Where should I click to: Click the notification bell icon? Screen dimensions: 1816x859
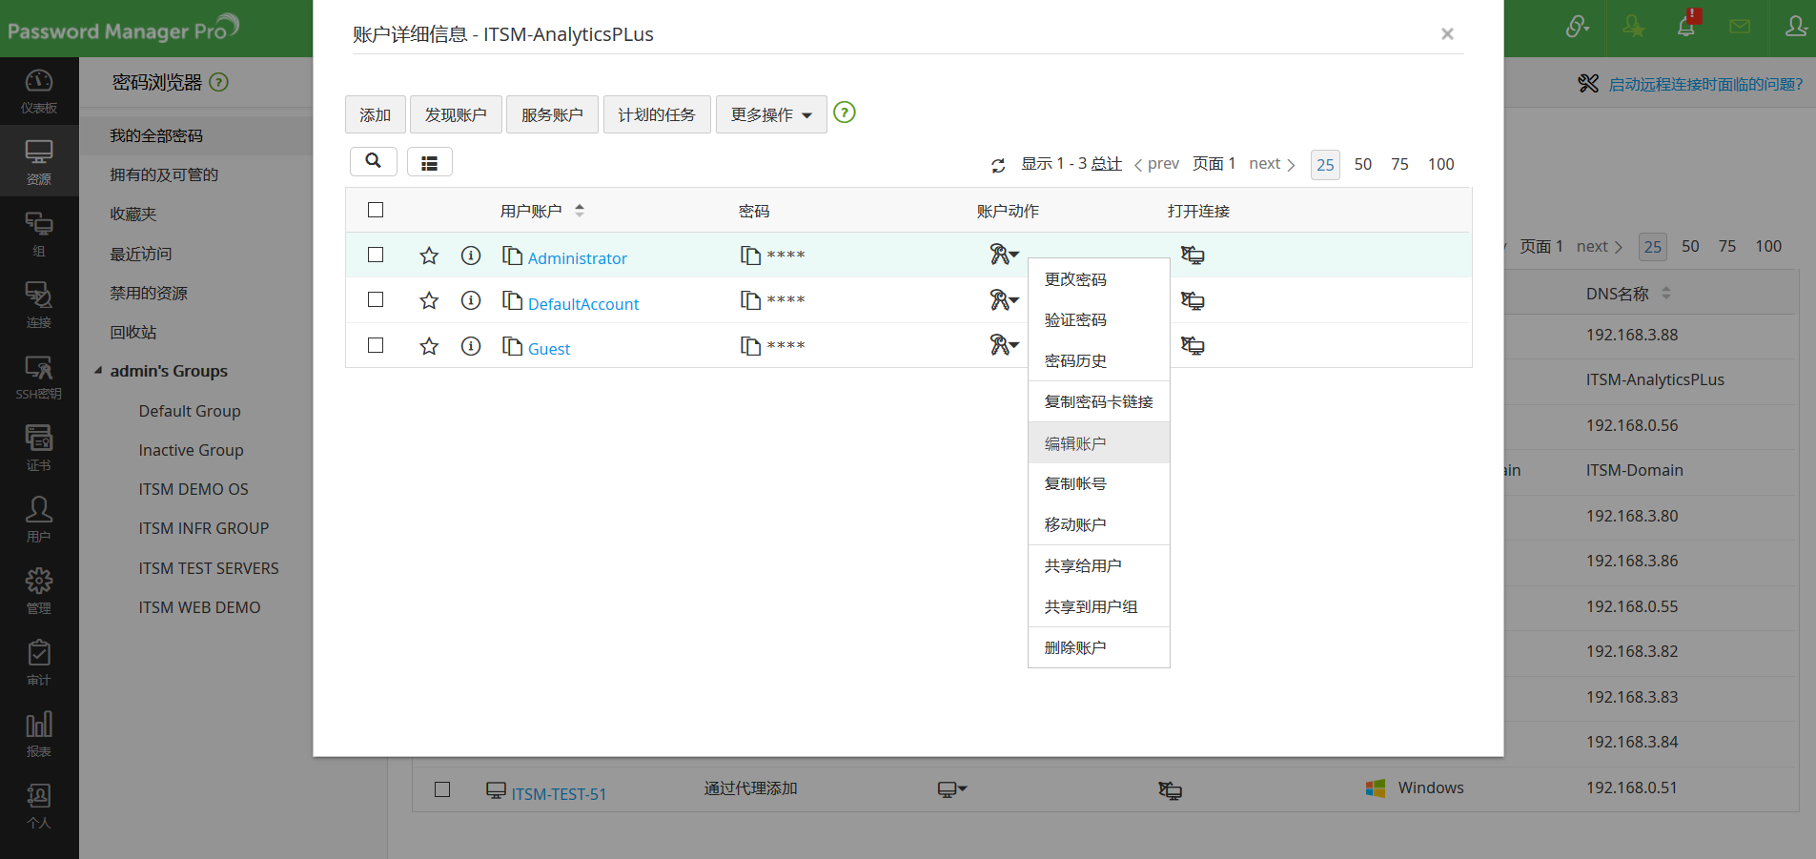pos(1686,26)
